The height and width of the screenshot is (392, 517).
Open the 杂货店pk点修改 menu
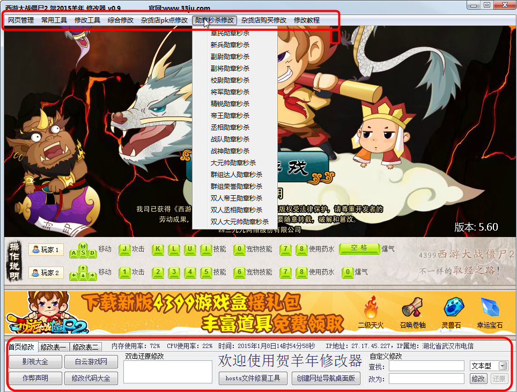tap(164, 20)
